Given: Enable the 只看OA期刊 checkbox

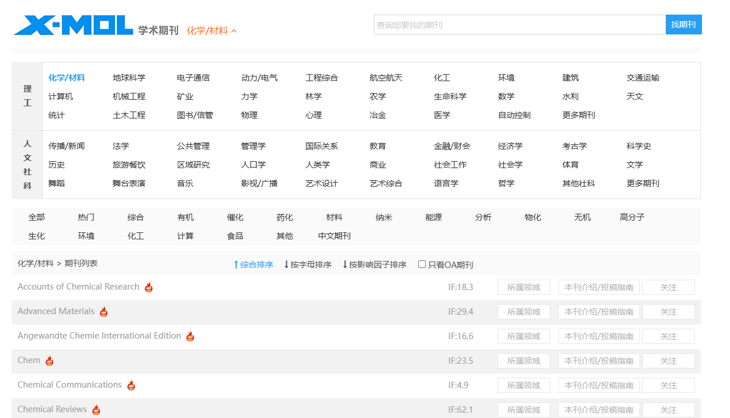Looking at the screenshot, I should pos(422,264).
